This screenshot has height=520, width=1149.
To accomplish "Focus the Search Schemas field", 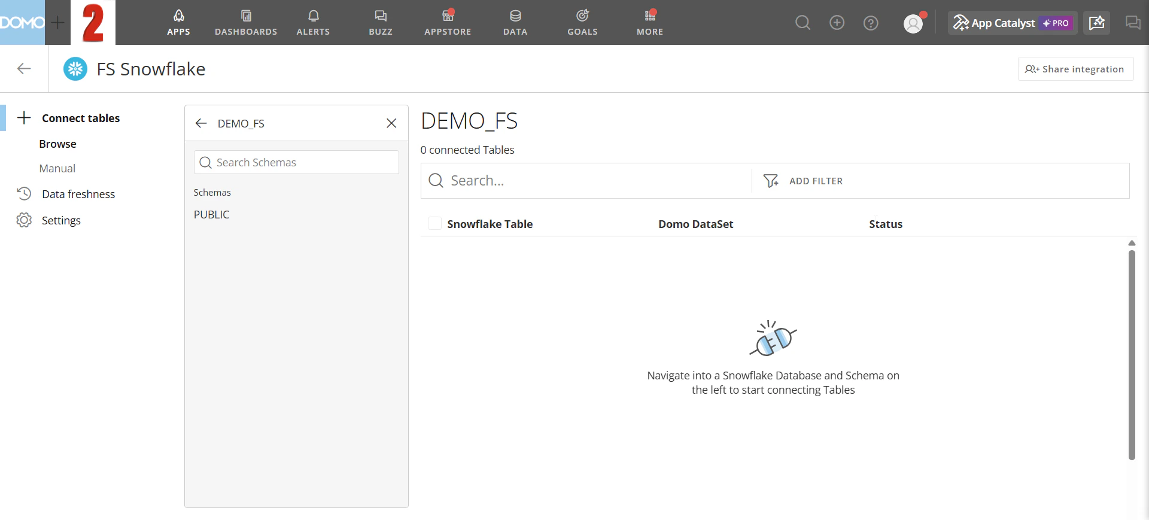I will pos(296,162).
